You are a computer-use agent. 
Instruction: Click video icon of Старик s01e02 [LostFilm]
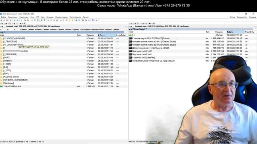click(x=130, y=58)
